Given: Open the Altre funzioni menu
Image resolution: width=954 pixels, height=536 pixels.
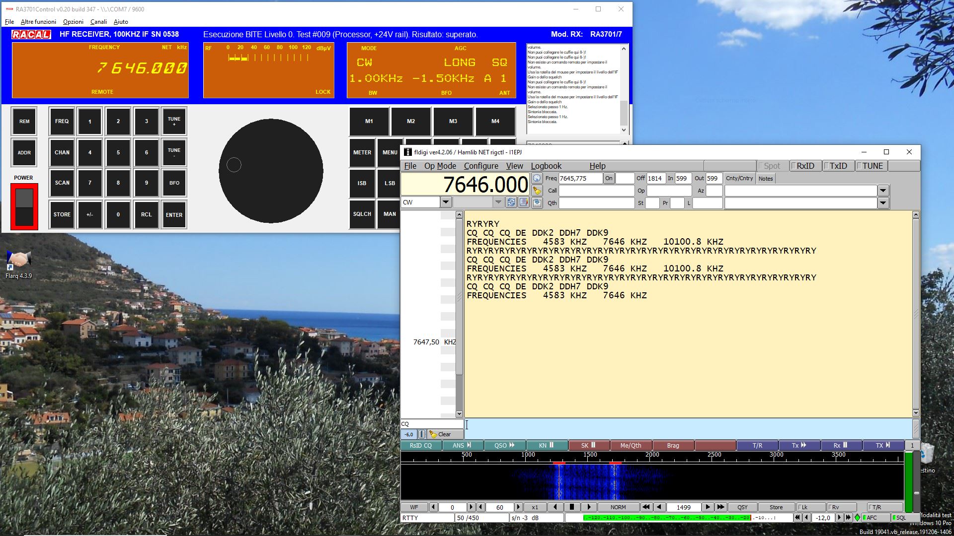Looking at the screenshot, I should pyautogui.click(x=38, y=22).
